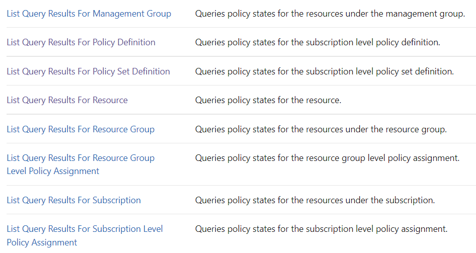Open List Query Results For Subscription Level Policy Assignment
This screenshot has height=253, width=476.
pos(85,229)
